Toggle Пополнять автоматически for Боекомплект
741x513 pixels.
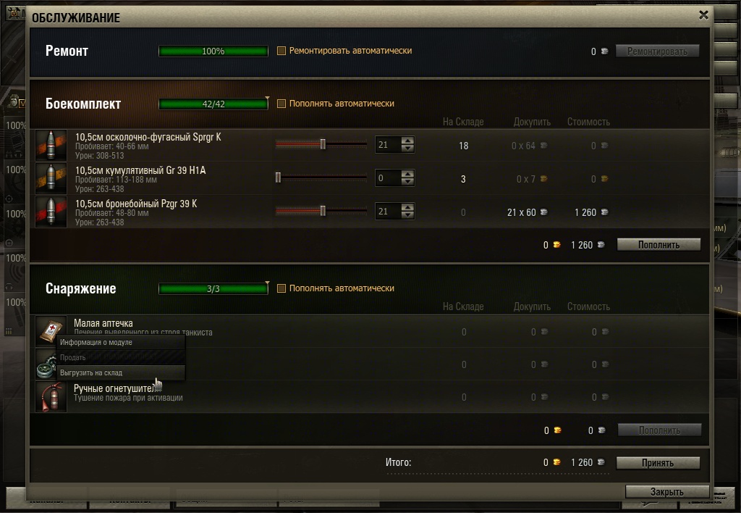[x=281, y=104]
